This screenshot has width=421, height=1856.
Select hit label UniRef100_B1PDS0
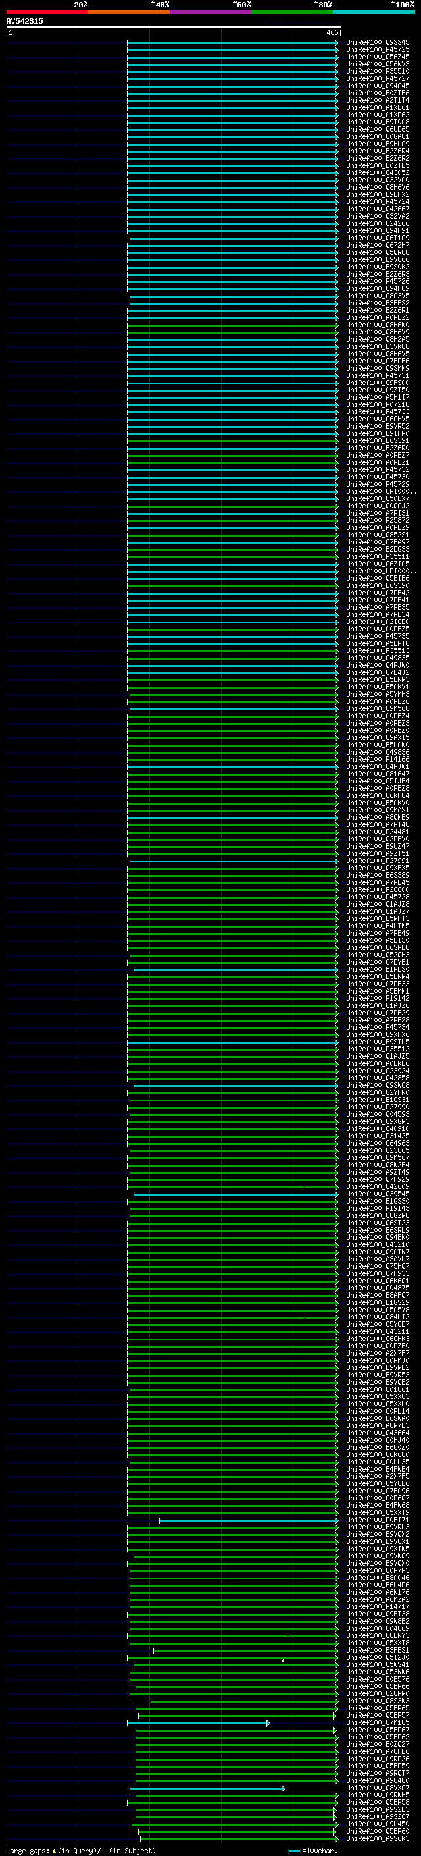point(378,970)
